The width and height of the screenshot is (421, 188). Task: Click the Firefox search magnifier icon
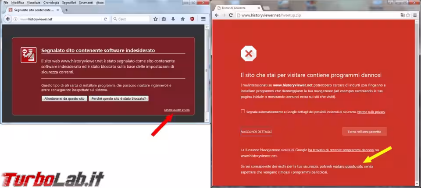[x=115, y=19]
